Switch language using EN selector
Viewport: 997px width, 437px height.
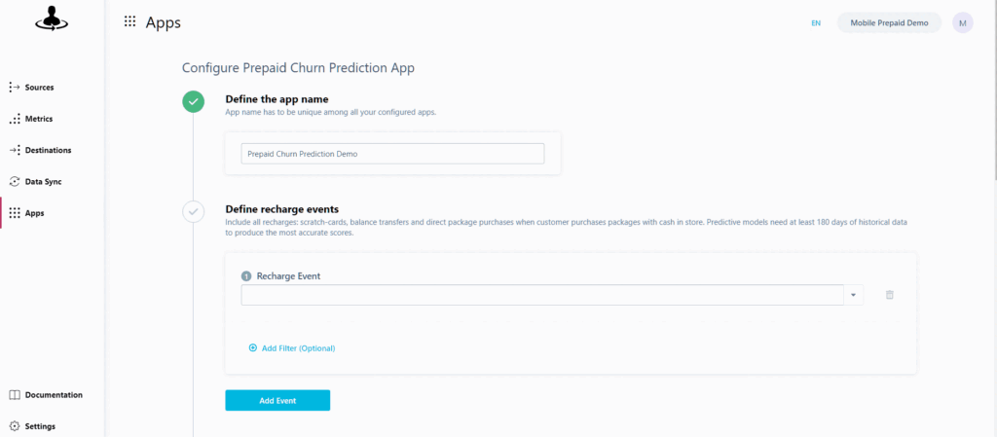(x=816, y=22)
